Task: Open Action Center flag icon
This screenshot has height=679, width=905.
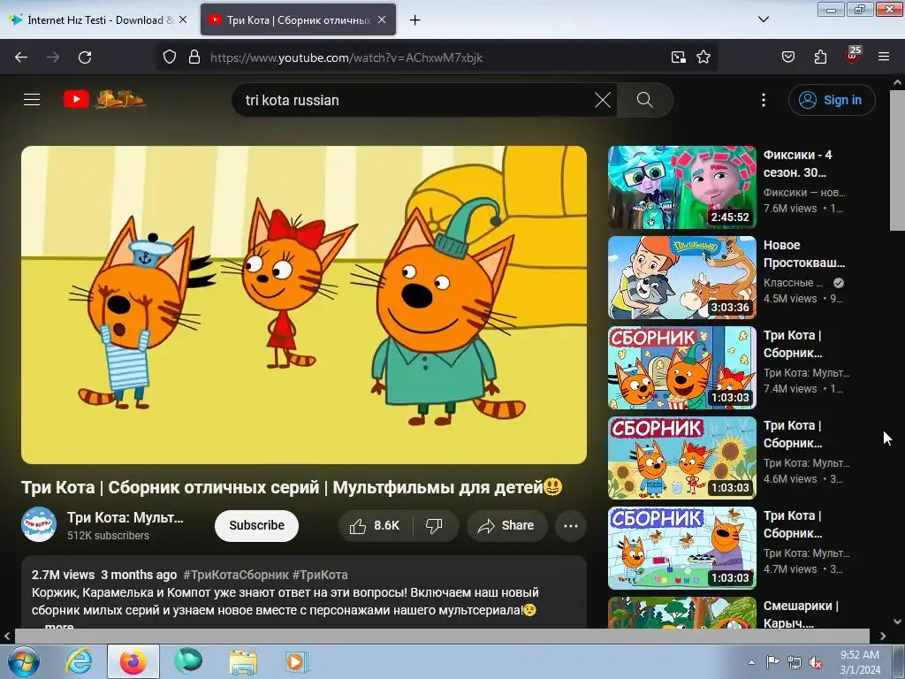Action: coord(772,662)
